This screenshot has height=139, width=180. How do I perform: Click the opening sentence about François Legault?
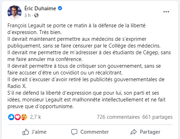click(77, 29)
